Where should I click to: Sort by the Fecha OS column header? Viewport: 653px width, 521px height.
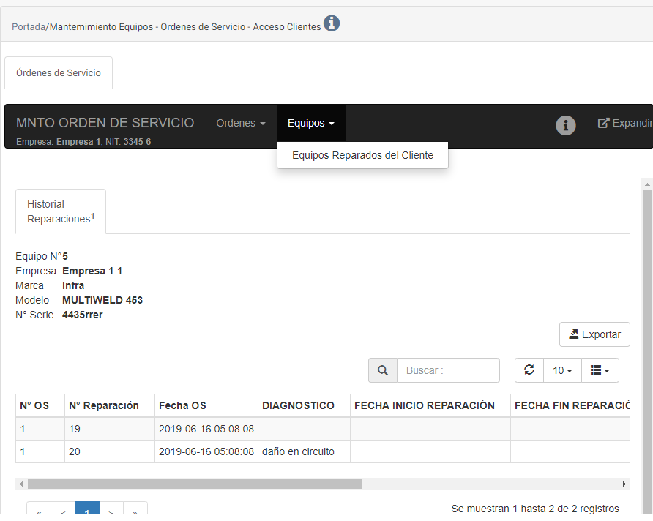pyautogui.click(x=182, y=405)
